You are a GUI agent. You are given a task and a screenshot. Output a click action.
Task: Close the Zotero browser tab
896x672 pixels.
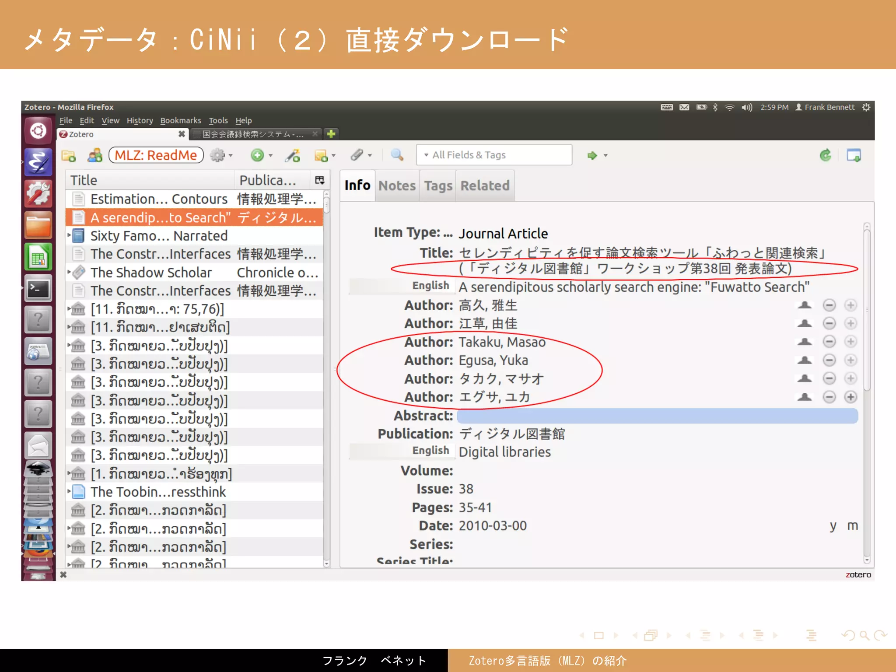181,134
